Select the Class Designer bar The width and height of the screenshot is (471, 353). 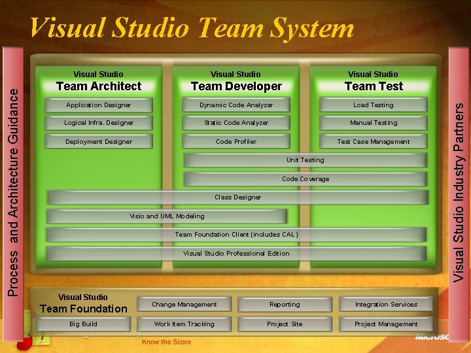(237, 197)
